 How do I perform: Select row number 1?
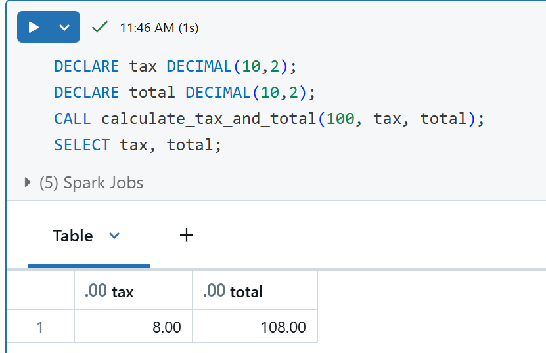[40, 327]
